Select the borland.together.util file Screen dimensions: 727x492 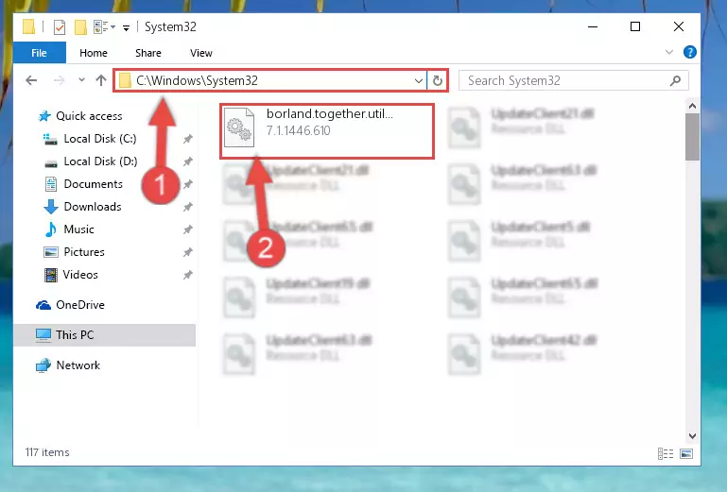pyautogui.click(x=327, y=131)
